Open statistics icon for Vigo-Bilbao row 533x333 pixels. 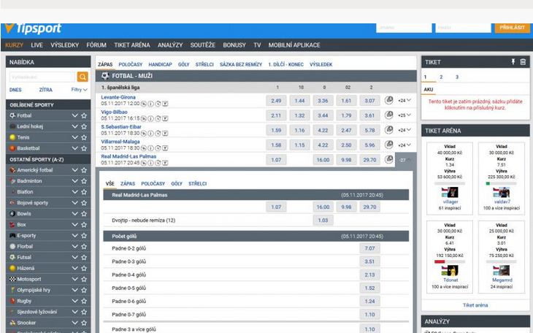tap(389, 115)
